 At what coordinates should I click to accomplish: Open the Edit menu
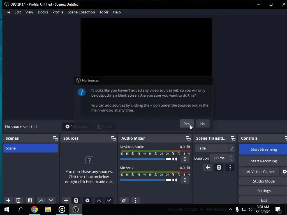click(x=18, y=12)
